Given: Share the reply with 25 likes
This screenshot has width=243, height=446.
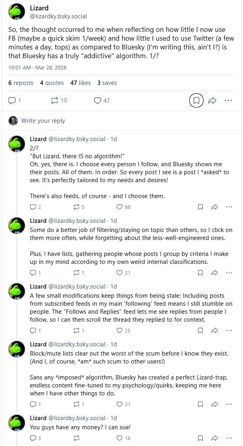Looking at the screenshot, I should 215,330.
